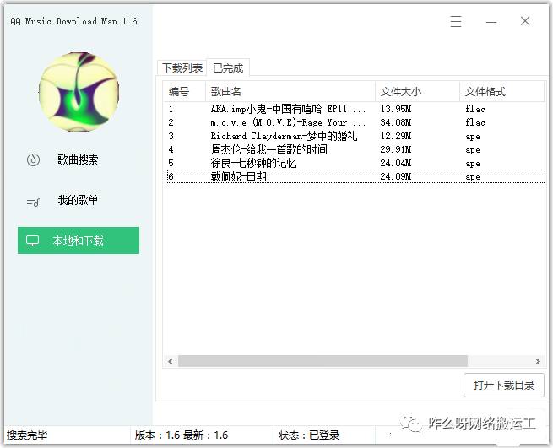The height and width of the screenshot is (448, 553).
Task: Click file size 24.09M
Action: tap(396, 176)
